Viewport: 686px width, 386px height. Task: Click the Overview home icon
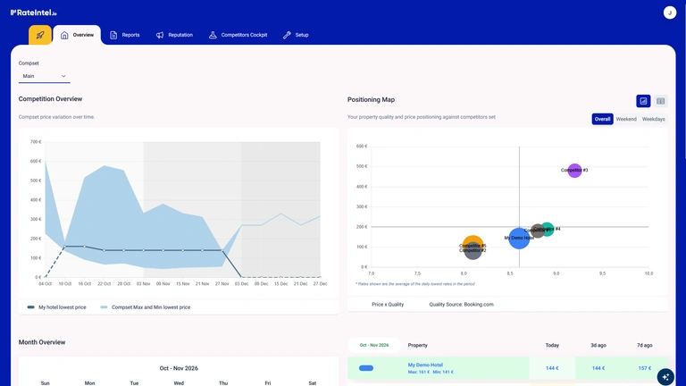64,35
